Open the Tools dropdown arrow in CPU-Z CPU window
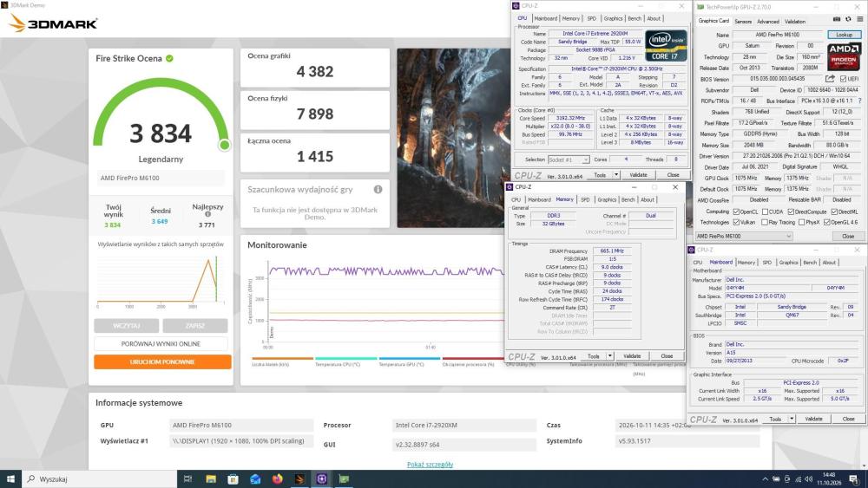 point(616,174)
